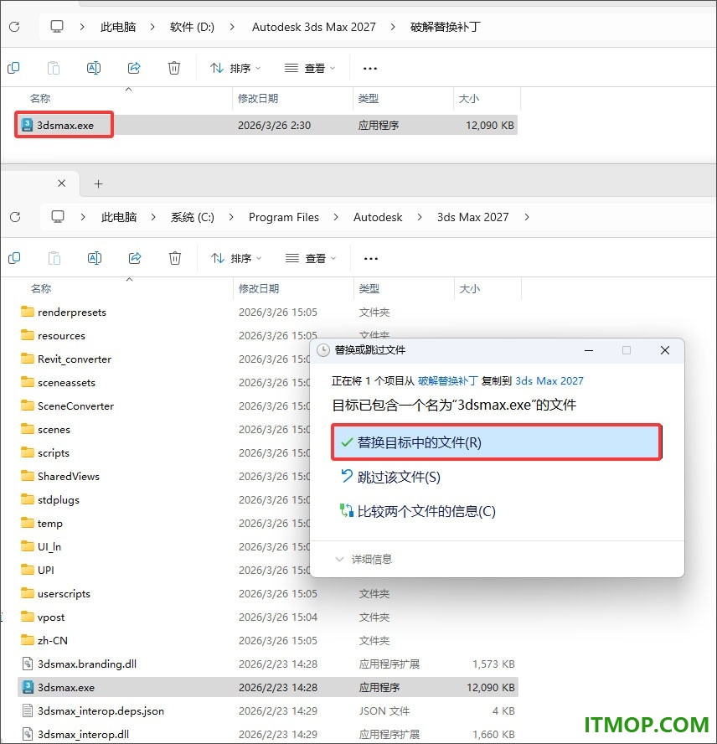Click 破解替换补丁 source link in dialog
Screen dimensions: 717x744
pyautogui.click(x=447, y=380)
